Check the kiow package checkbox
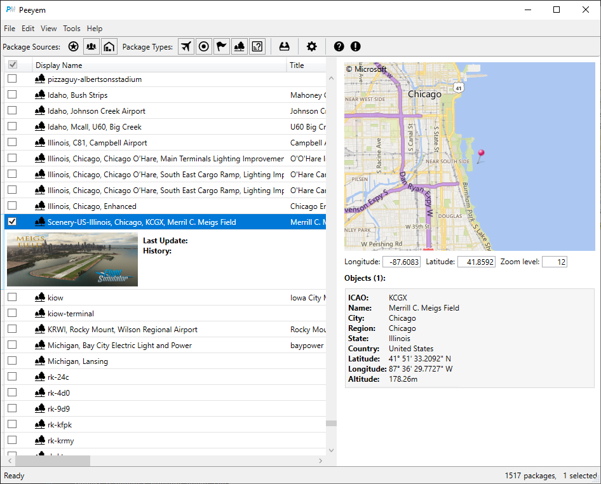Screen dimensions: 601x484 [12, 297]
